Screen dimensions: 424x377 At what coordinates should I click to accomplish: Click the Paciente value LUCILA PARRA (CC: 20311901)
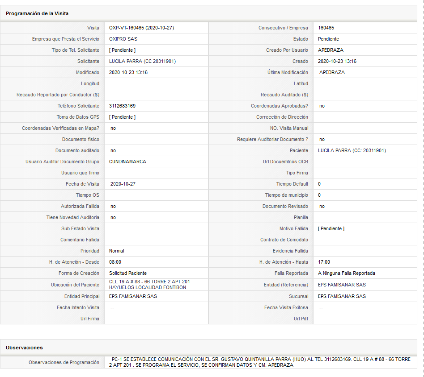(x=352, y=150)
